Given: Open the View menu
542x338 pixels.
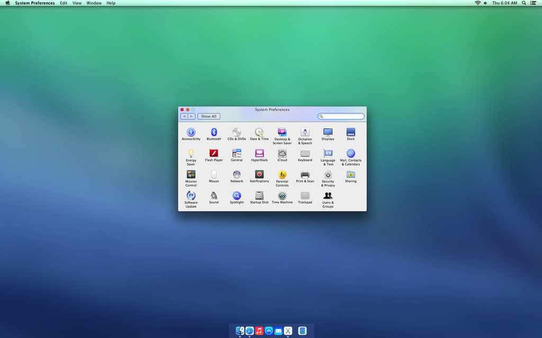Looking at the screenshot, I should click(77, 3).
